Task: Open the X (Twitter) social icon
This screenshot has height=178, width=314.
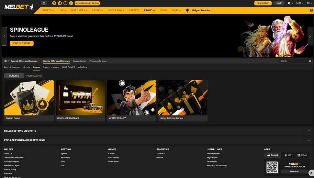Action: point(54,3)
